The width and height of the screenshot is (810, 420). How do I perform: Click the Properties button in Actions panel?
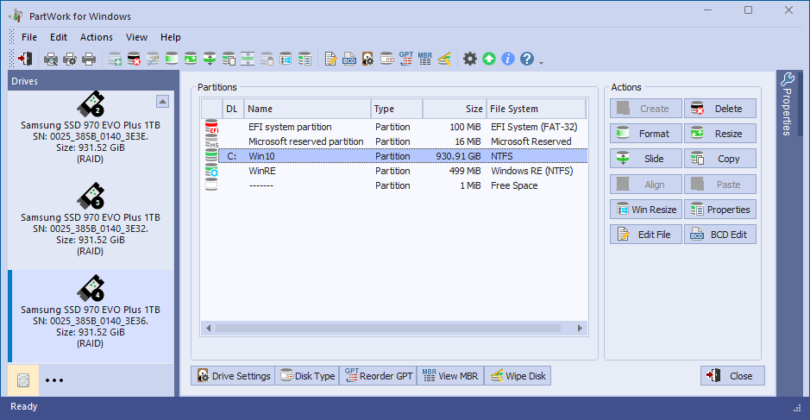[x=720, y=210]
